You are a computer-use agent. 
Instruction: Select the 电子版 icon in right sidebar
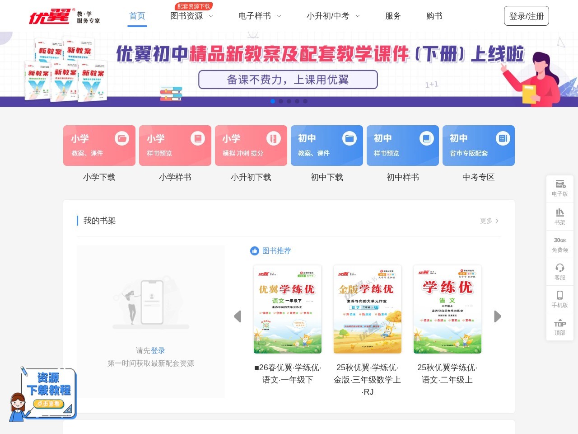[x=559, y=188]
